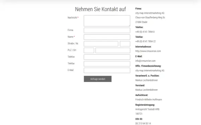Click the Nachricht message text area
Screen dimensions: 201x125
(x=107, y=21)
